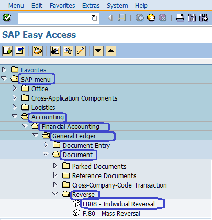Click the yellow Exit up-arrow icon
Viewport: 212px width, 220px height.
click(151, 18)
